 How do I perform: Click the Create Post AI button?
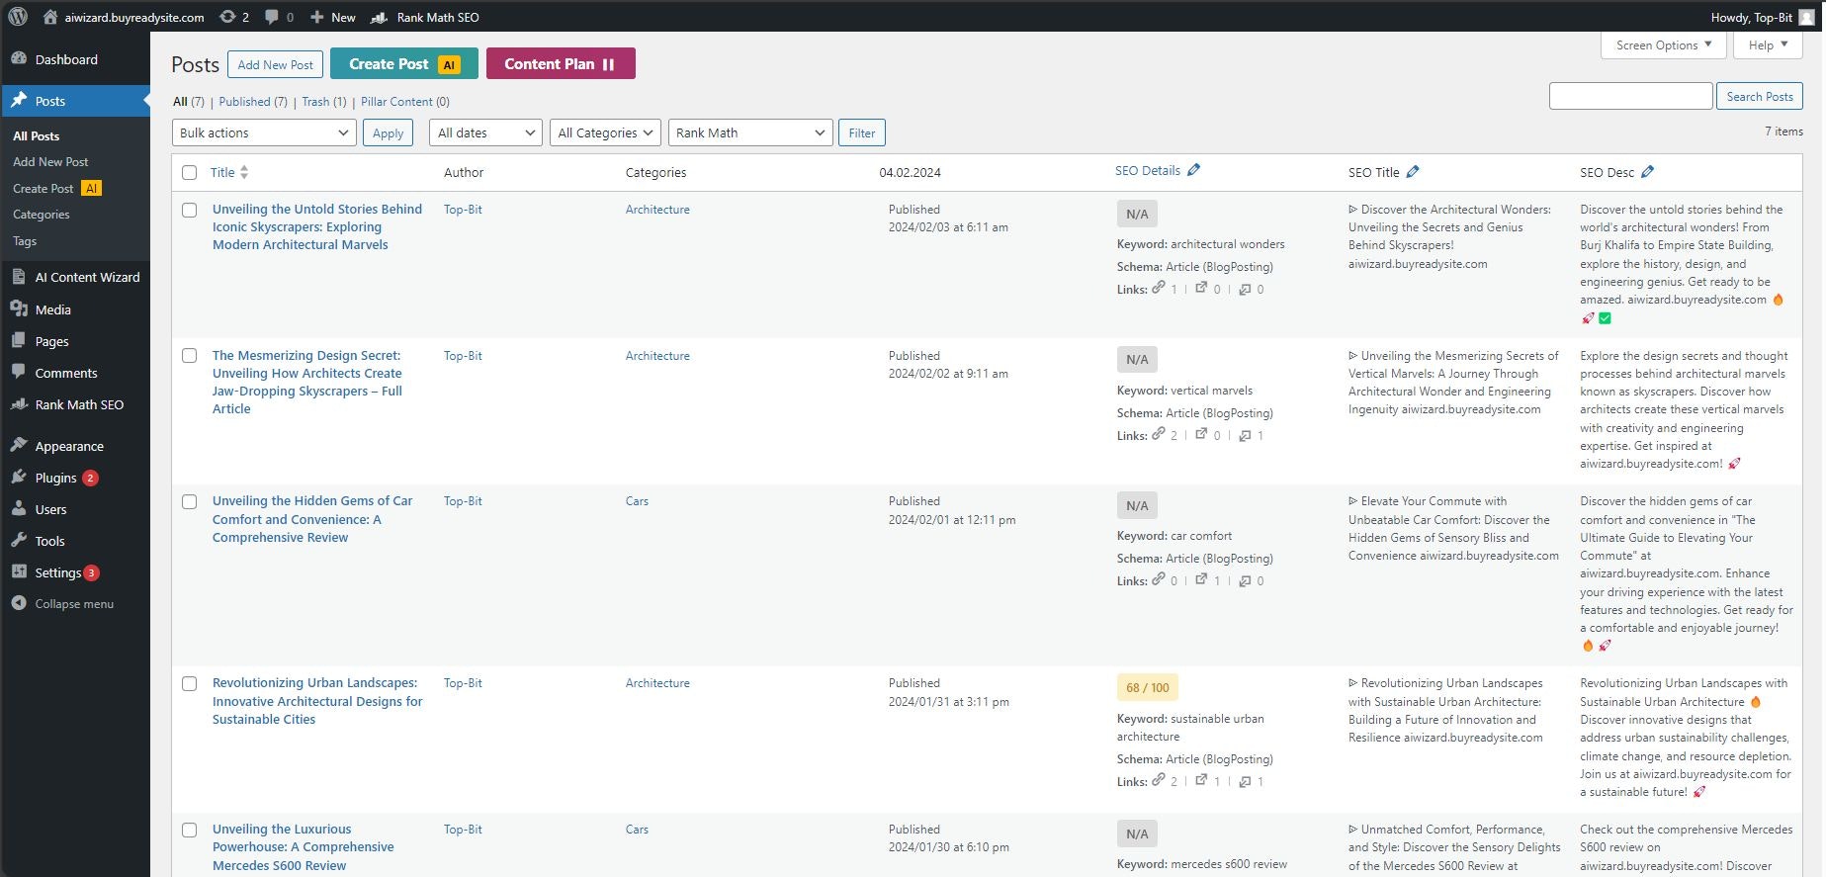(403, 64)
